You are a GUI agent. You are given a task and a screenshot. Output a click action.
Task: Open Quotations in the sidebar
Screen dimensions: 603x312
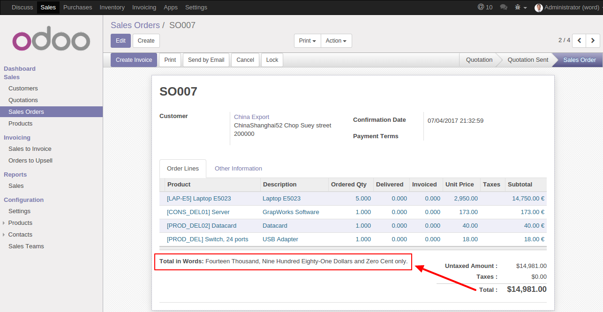23,100
